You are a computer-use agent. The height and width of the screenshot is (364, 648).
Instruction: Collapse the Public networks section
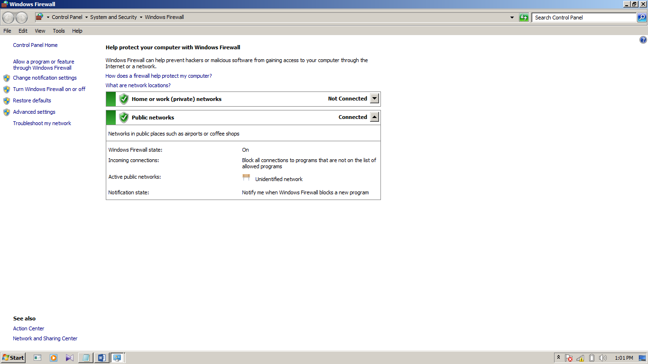pos(375,117)
